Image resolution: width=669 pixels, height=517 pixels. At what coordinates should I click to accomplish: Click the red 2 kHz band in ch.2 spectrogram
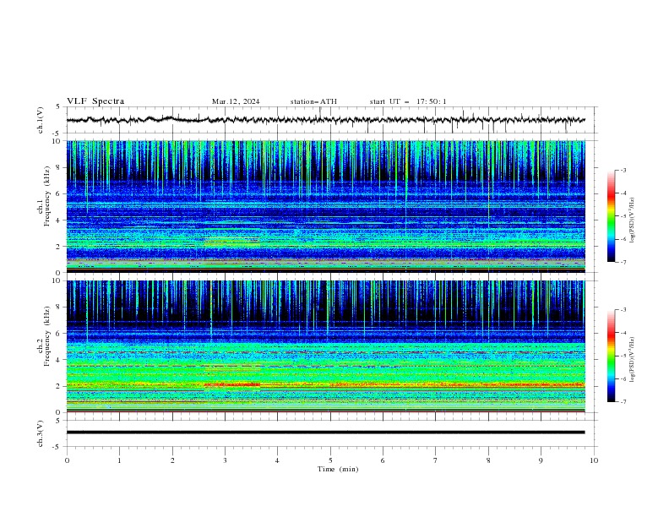[232, 384]
